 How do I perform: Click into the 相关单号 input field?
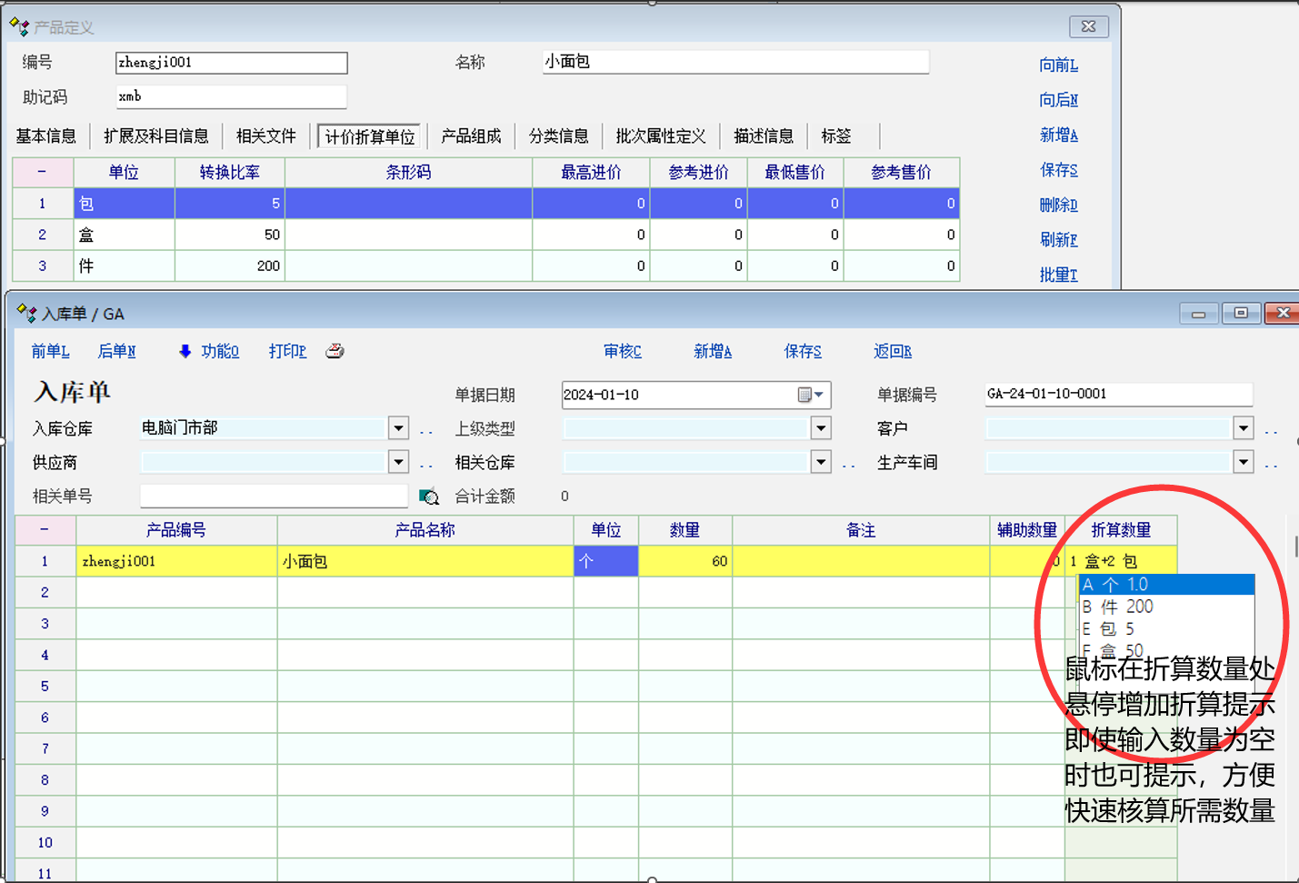tap(274, 496)
